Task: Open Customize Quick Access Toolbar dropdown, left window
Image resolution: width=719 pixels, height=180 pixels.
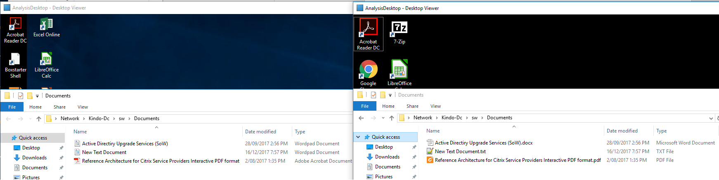Action: point(37,96)
